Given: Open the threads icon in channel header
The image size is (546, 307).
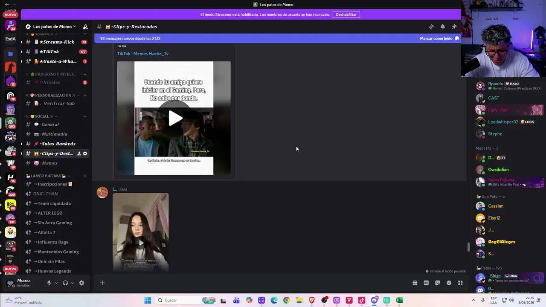Looking at the screenshot, I should [431, 26].
